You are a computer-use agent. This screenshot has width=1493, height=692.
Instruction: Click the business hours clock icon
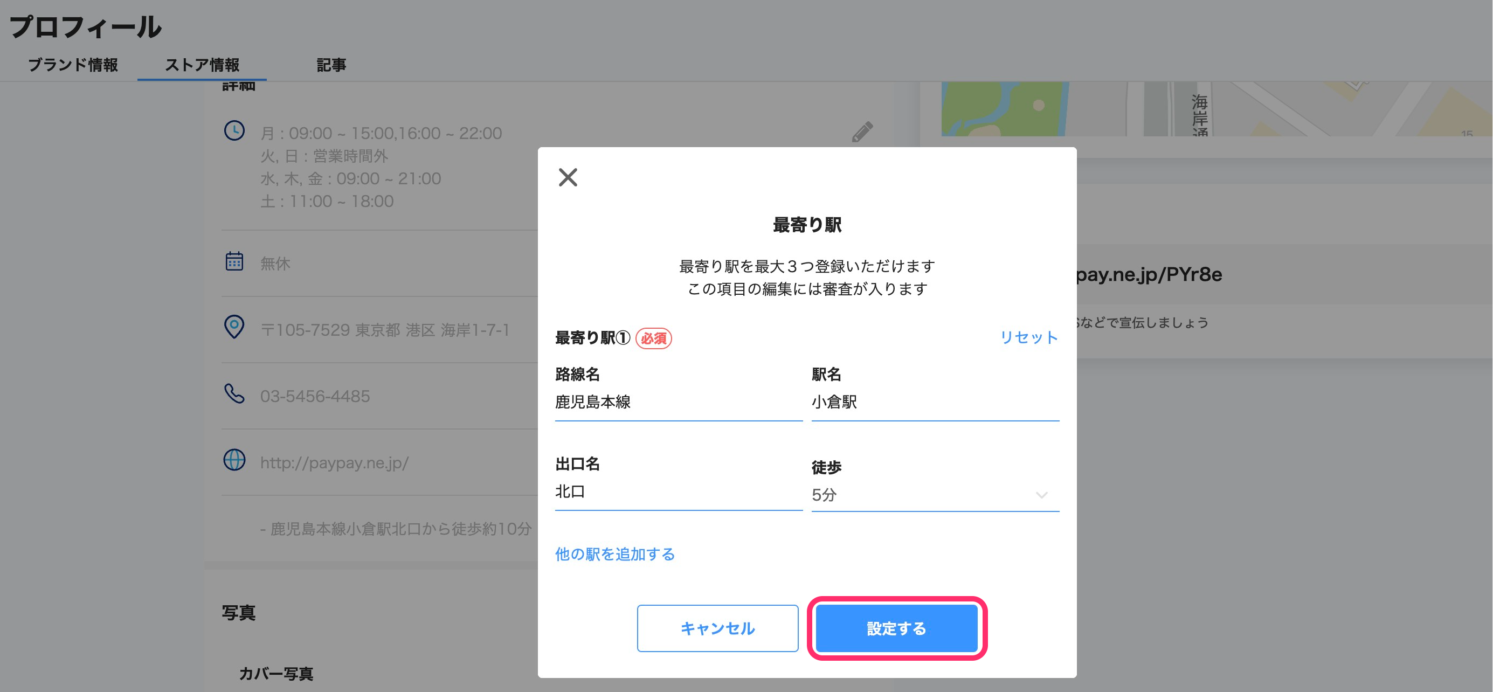[x=234, y=131]
